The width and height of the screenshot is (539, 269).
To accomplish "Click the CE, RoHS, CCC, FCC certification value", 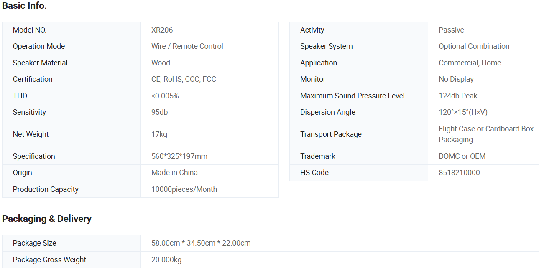I will click(x=184, y=79).
